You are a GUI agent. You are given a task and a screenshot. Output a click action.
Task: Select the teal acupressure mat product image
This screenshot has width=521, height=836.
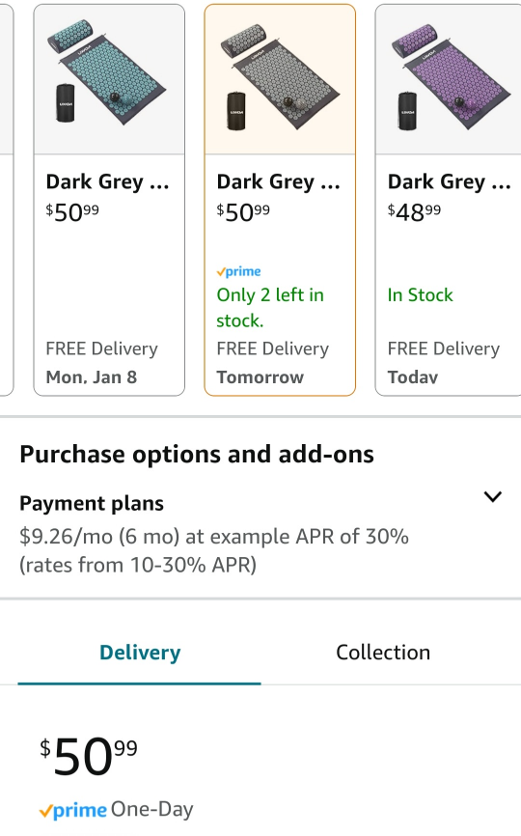click(x=109, y=73)
